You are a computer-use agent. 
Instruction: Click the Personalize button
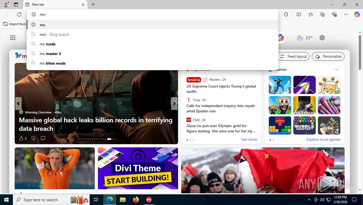(328, 56)
